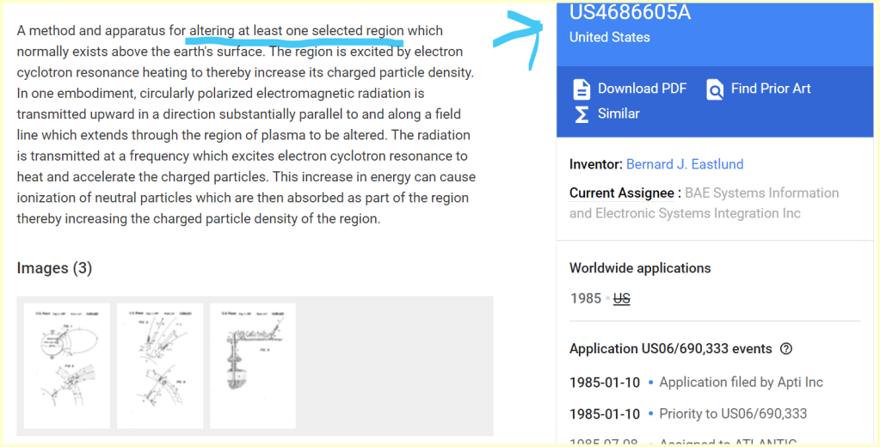
Task: Open the third patent drawing thumbnail
Action: [253, 365]
